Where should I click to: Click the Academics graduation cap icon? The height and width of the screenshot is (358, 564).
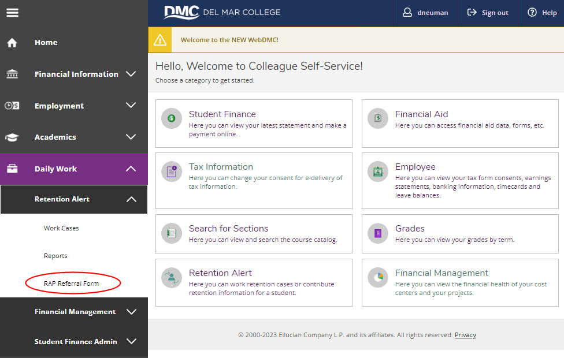coord(12,137)
